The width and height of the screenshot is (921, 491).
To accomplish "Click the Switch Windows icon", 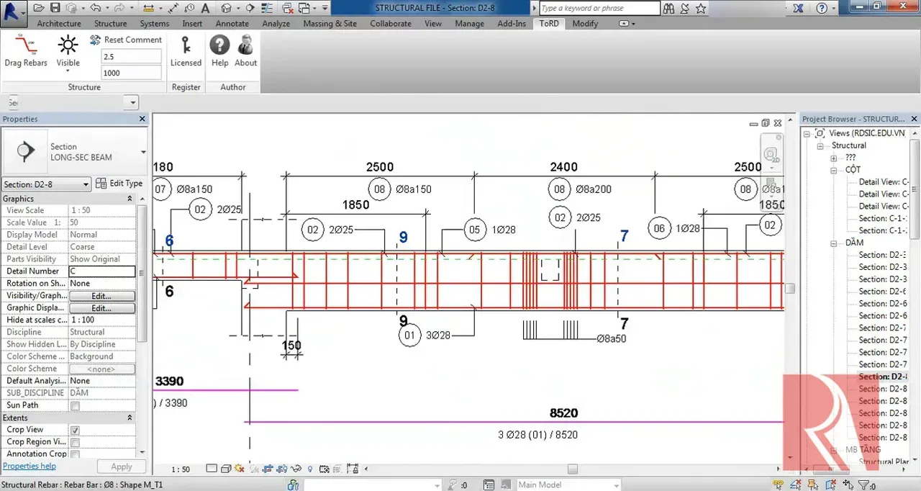I will coord(304,9).
